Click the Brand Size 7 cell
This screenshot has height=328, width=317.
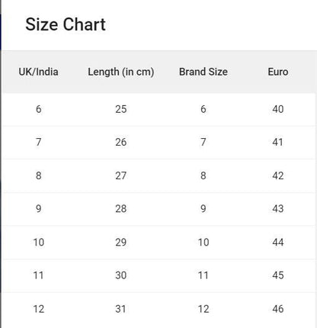click(x=203, y=142)
